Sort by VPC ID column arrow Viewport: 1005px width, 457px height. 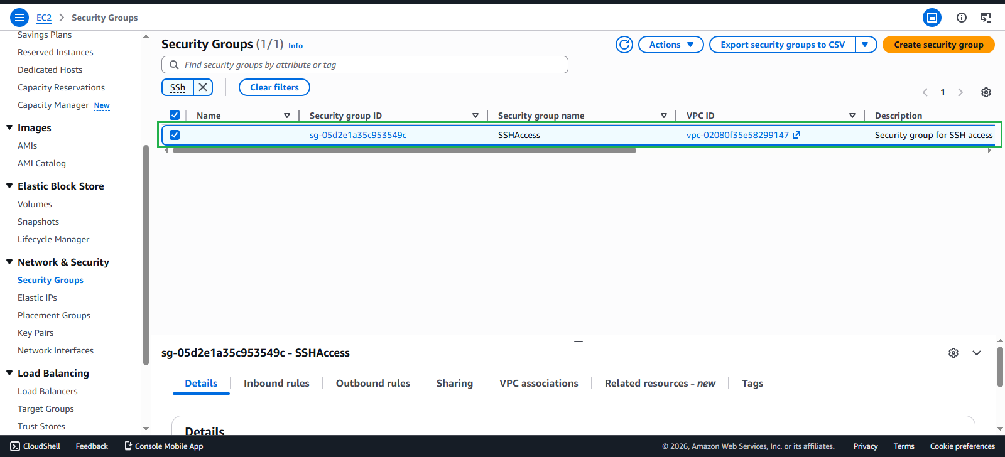(x=852, y=116)
